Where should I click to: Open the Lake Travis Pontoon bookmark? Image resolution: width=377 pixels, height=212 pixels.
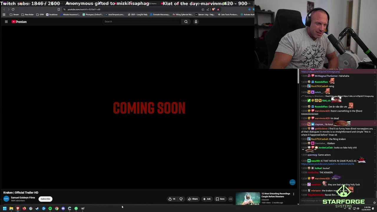tap(228, 14)
